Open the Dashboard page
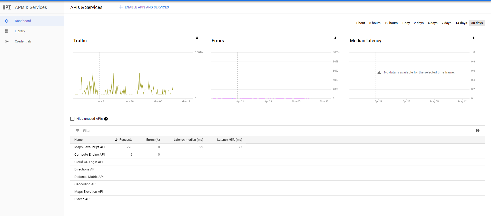The width and height of the screenshot is (491, 216). click(x=32, y=21)
